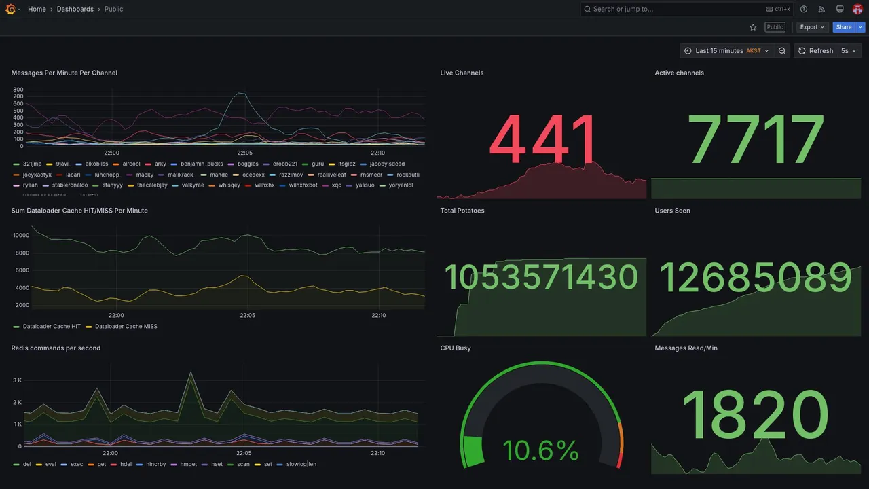Click the arky legend color swatch
The height and width of the screenshot is (489, 869).
(148, 164)
